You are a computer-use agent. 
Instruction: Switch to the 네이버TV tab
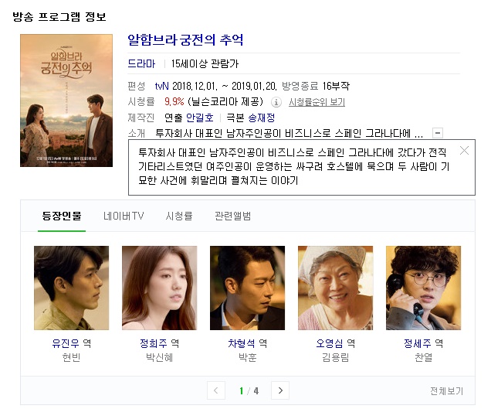pos(124,216)
